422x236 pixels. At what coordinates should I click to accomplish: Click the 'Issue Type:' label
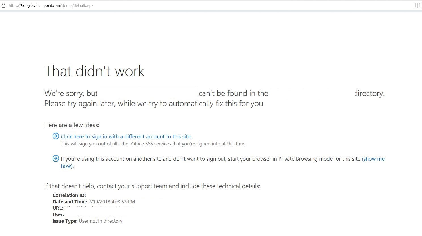click(65, 221)
